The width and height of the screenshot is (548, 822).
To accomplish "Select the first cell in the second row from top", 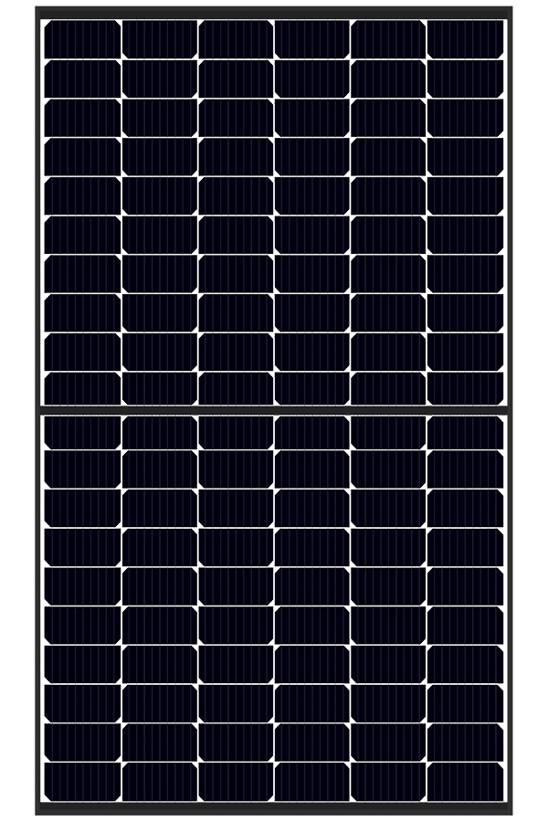I will [82, 77].
